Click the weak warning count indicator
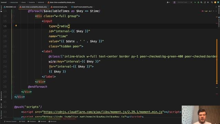The image size is (220, 124). (x=210, y=11)
